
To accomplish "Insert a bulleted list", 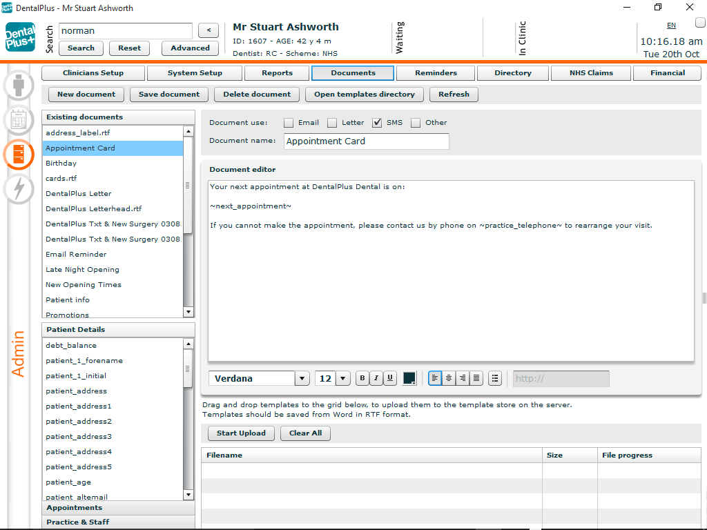I will pos(495,378).
